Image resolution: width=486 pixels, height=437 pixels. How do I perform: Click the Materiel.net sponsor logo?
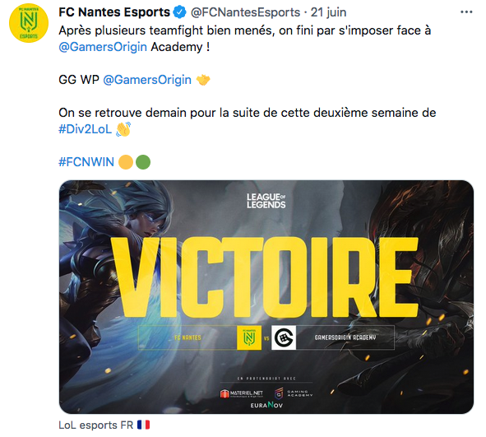pos(242,393)
